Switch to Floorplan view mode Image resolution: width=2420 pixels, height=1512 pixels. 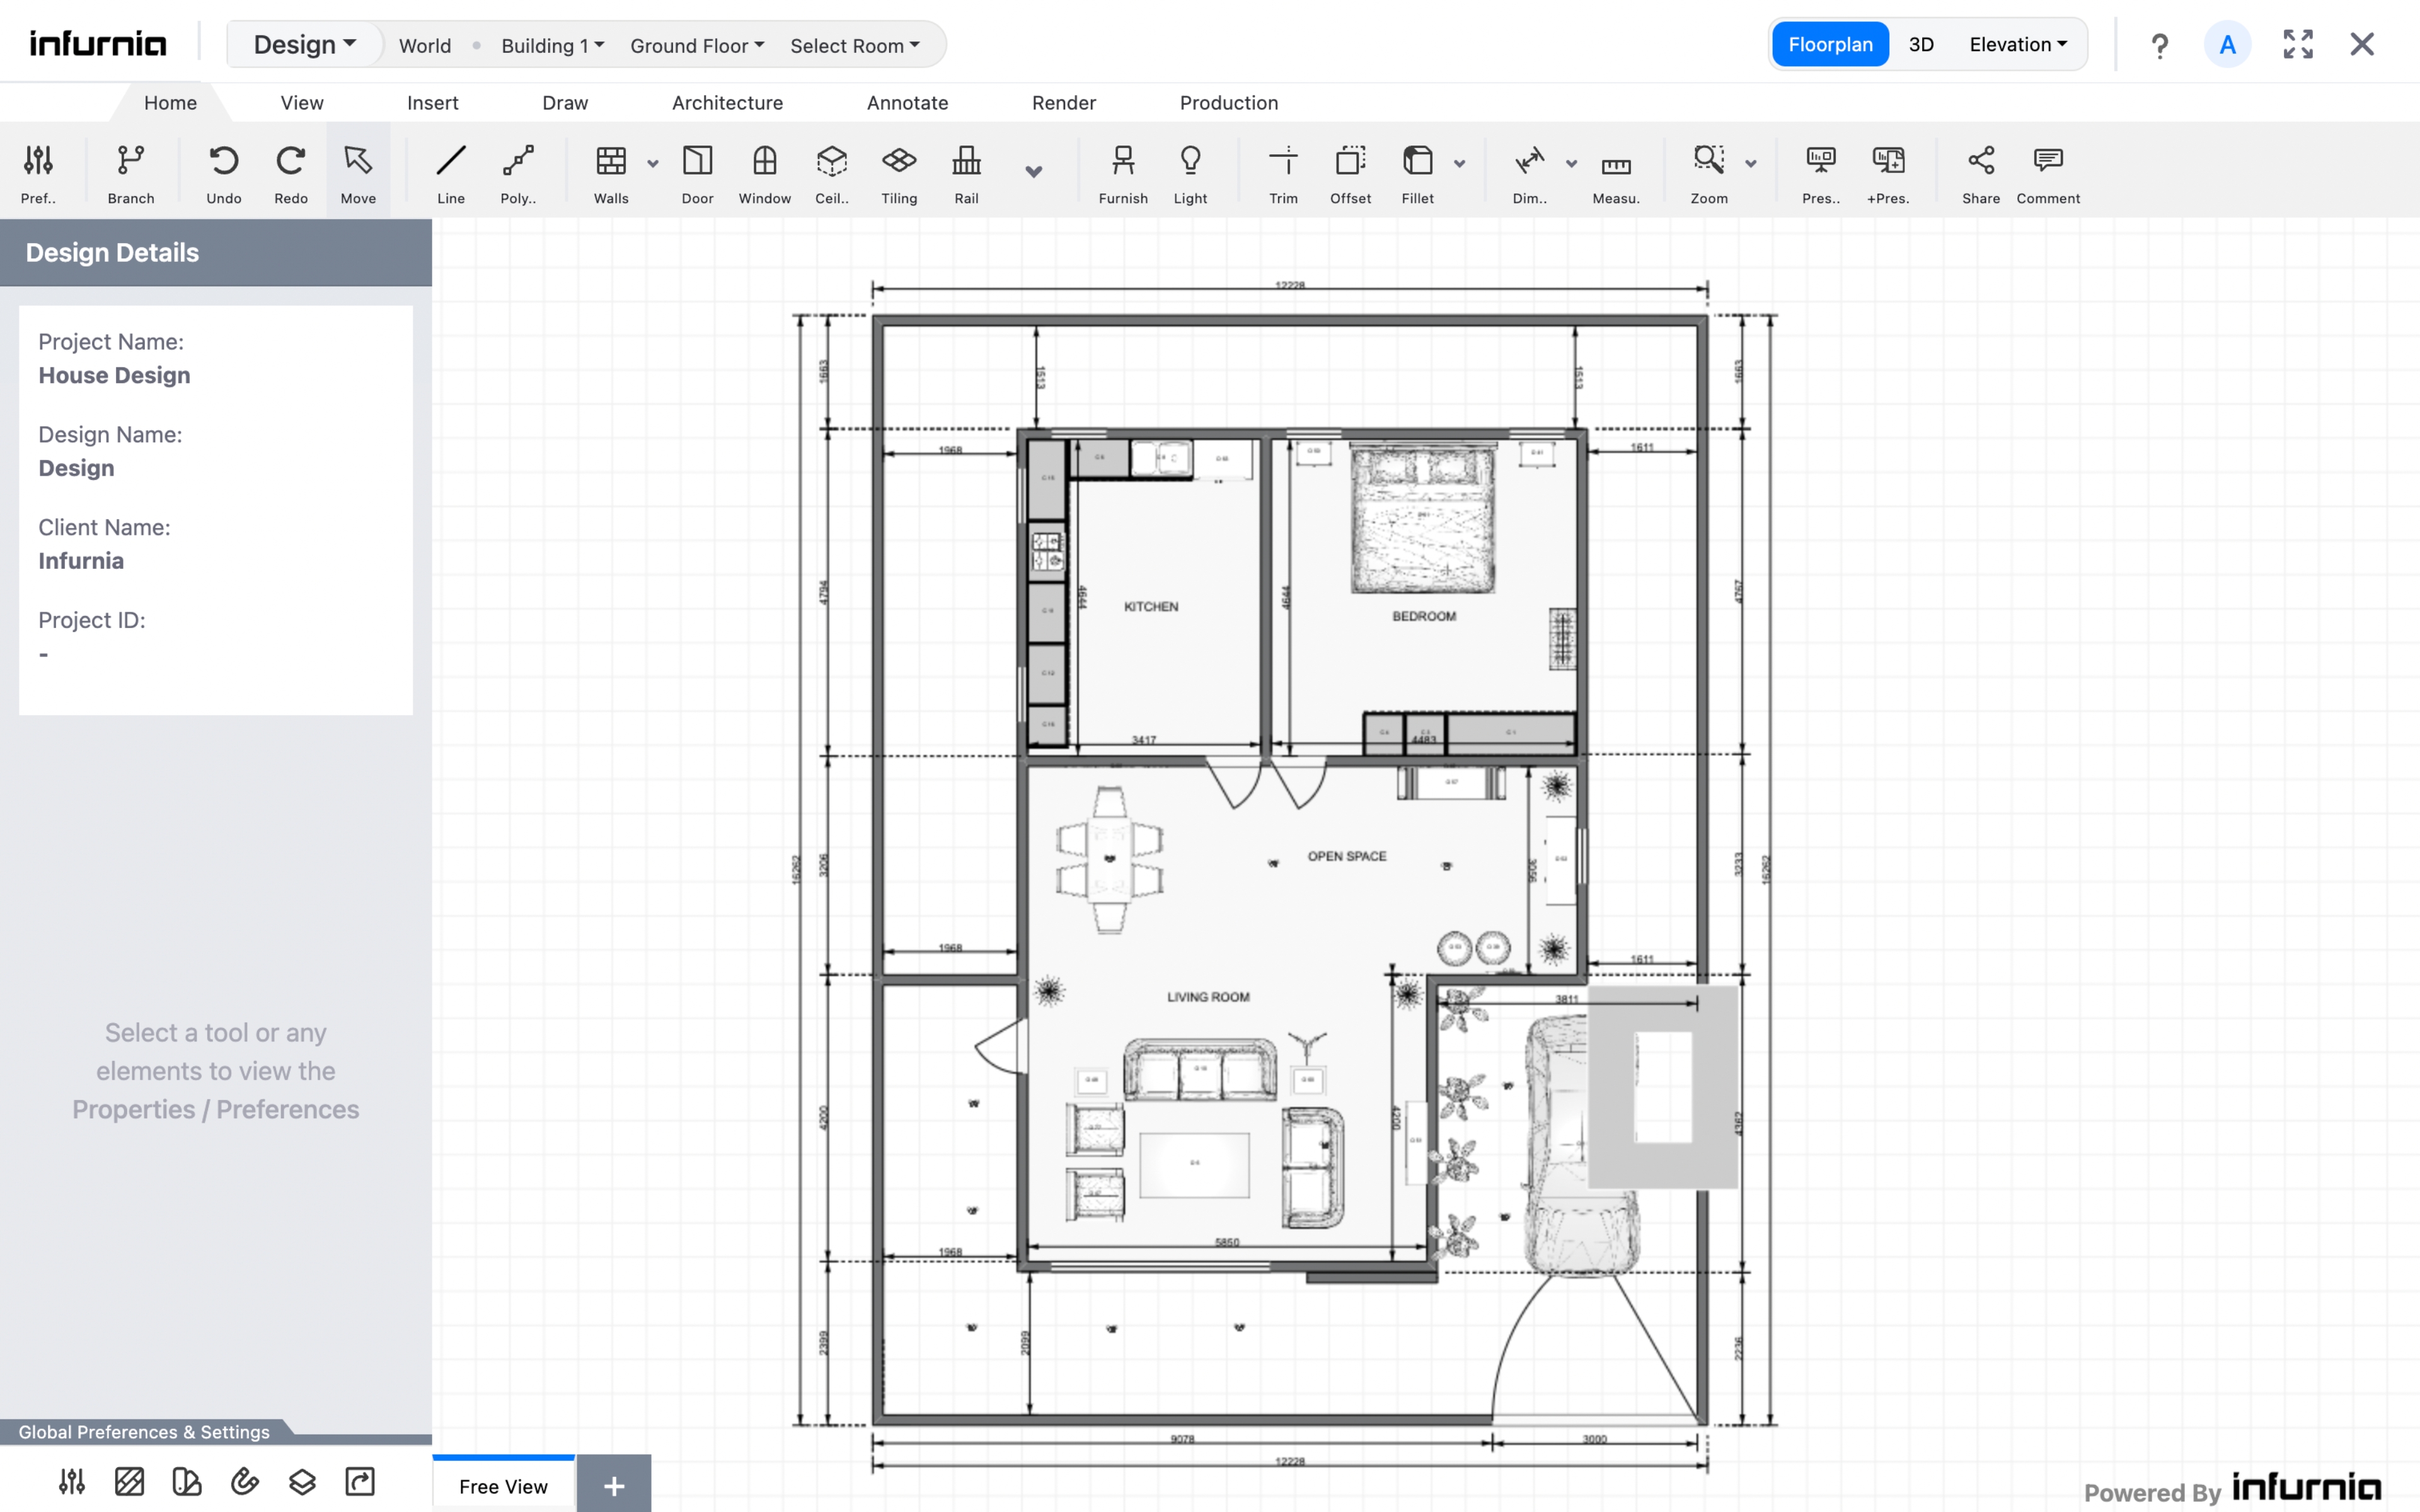click(1829, 45)
